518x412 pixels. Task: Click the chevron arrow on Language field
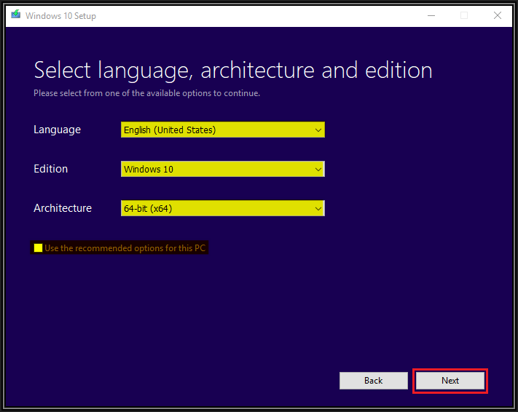pyautogui.click(x=318, y=130)
